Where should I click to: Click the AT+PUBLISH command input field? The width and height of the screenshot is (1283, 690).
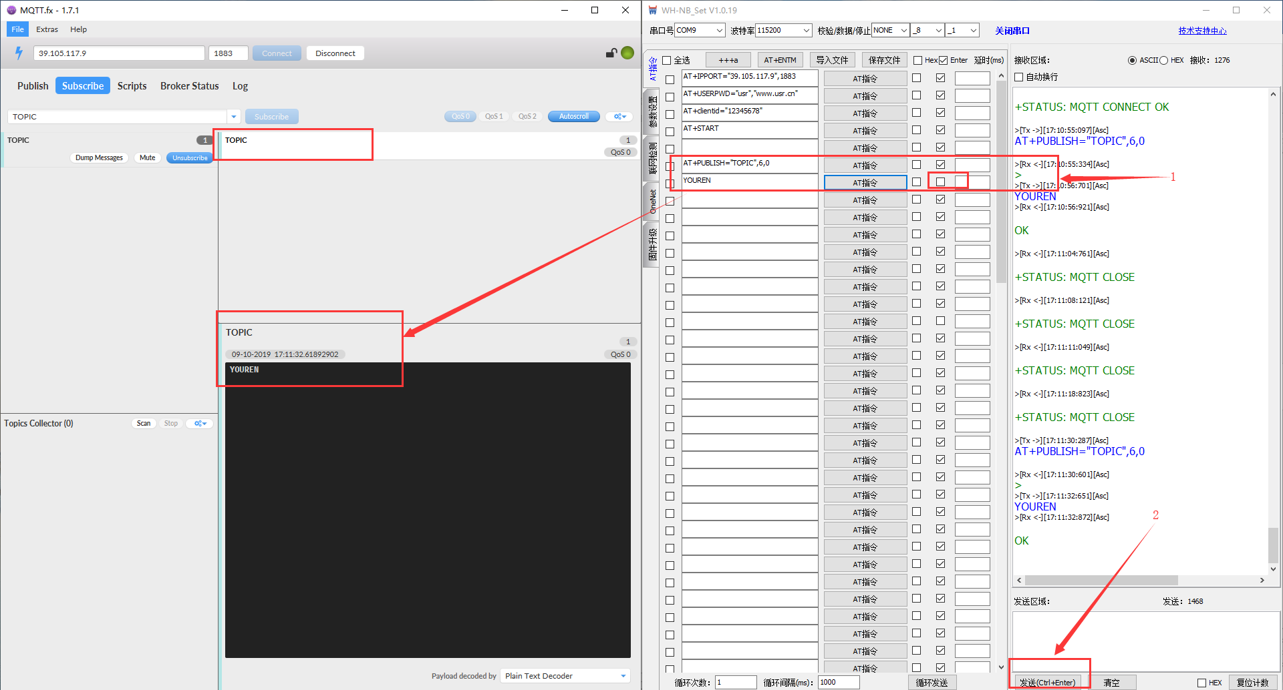[749, 163]
